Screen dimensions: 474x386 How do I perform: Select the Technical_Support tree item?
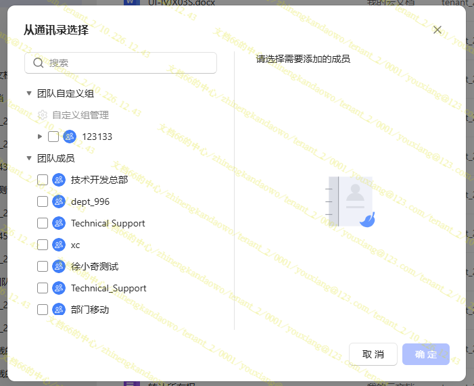(x=108, y=288)
